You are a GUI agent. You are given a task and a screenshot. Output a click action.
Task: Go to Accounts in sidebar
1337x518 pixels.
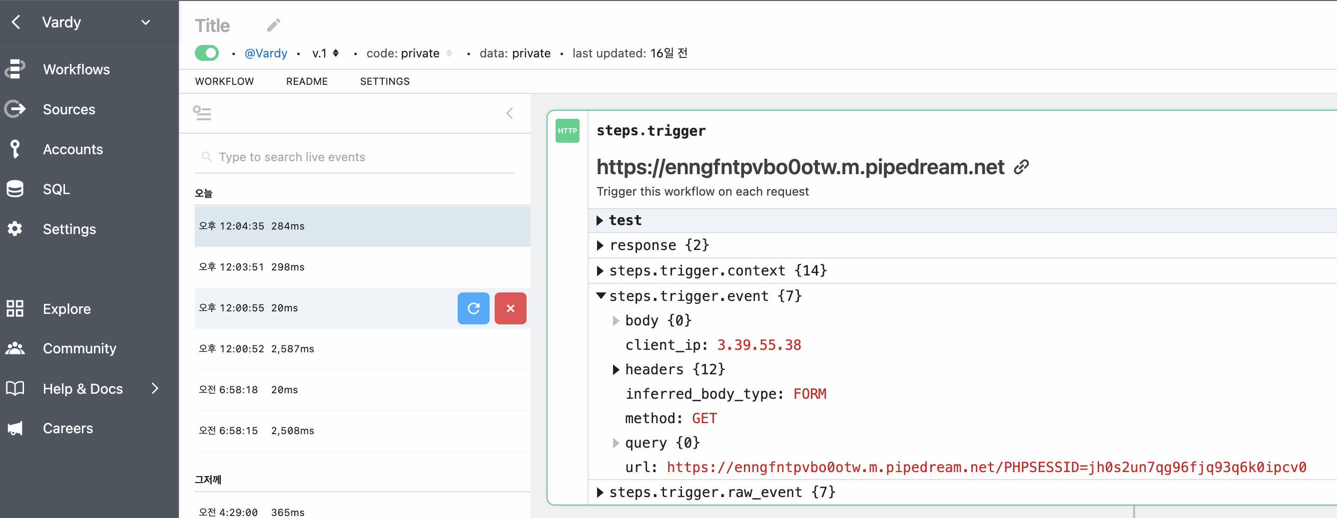coord(73,149)
